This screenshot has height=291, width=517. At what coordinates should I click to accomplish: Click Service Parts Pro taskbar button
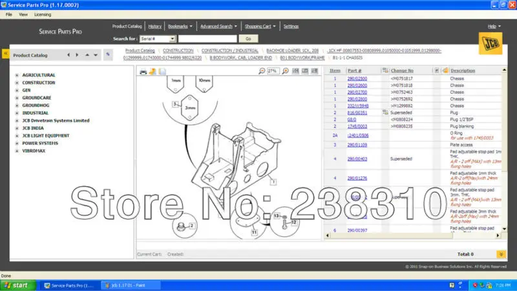(x=70, y=285)
